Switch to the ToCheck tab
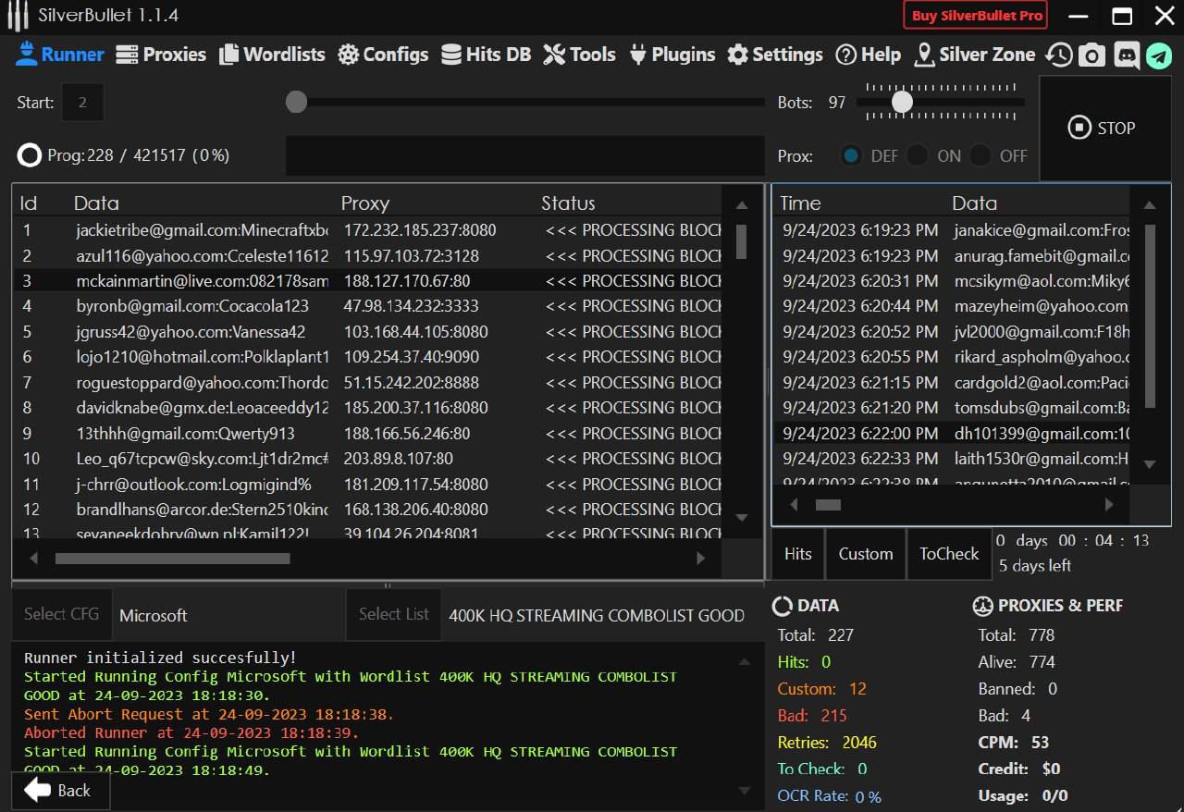Viewport: 1184px width, 812px height. point(948,554)
